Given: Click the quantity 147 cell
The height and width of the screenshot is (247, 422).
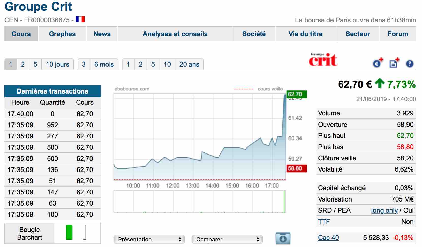Looking at the screenshot, I should pos(52,192).
